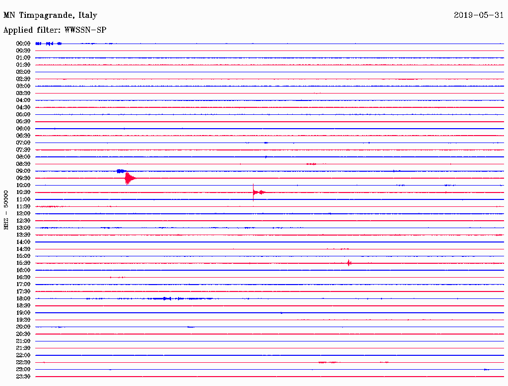The width and height of the screenshot is (508, 386).
Task: Click the blue bursts at start of 00:00 trace
Action: 49,44
